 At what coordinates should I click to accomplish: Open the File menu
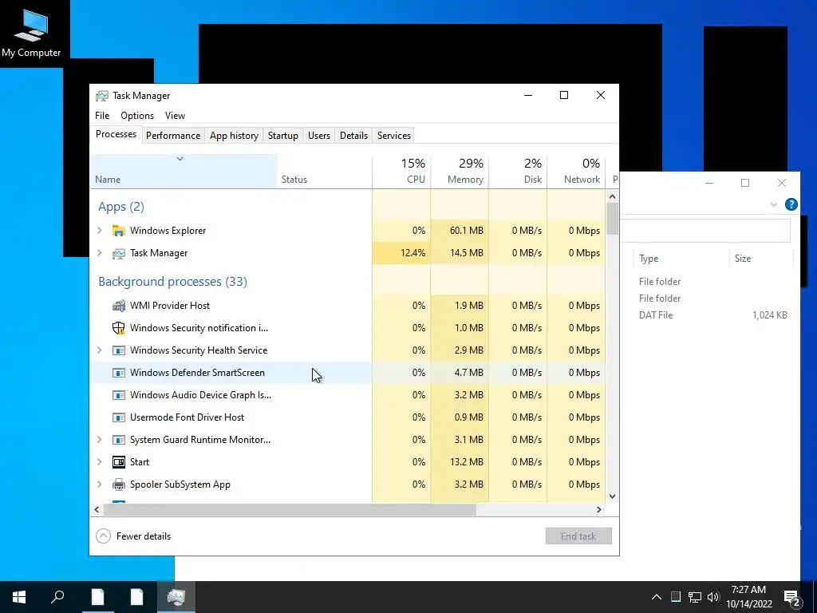point(102,116)
